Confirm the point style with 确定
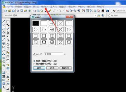The height and width of the screenshot is (92, 126). click(39, 68)
